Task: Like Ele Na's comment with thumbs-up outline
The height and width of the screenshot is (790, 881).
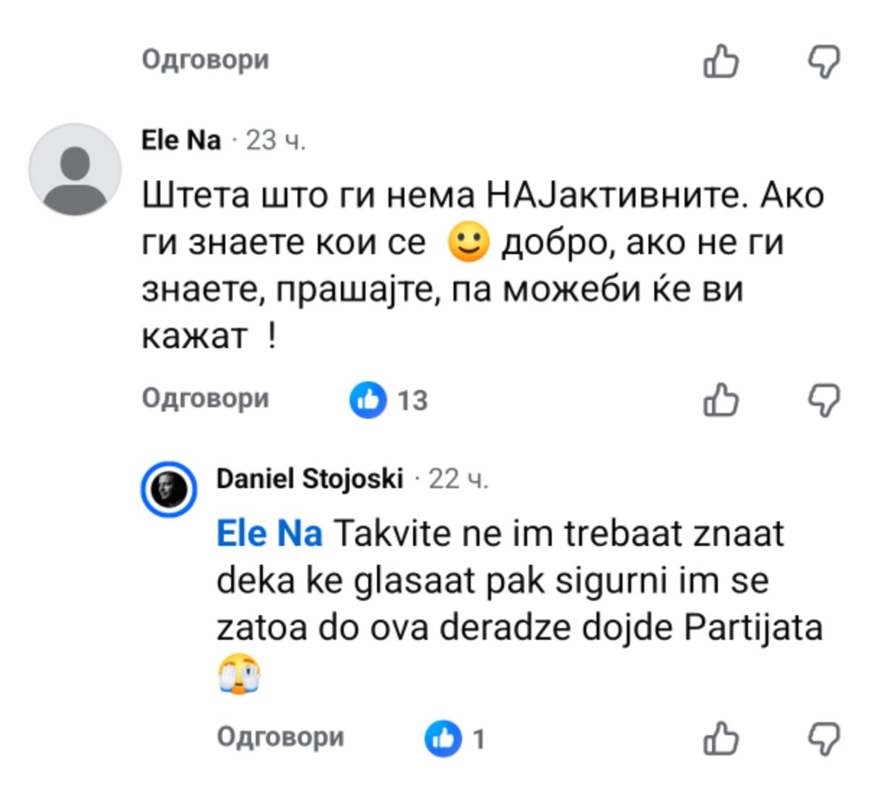Action: 721,399
